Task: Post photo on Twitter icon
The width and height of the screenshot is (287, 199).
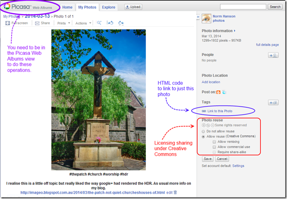Action: click(224, 92)
